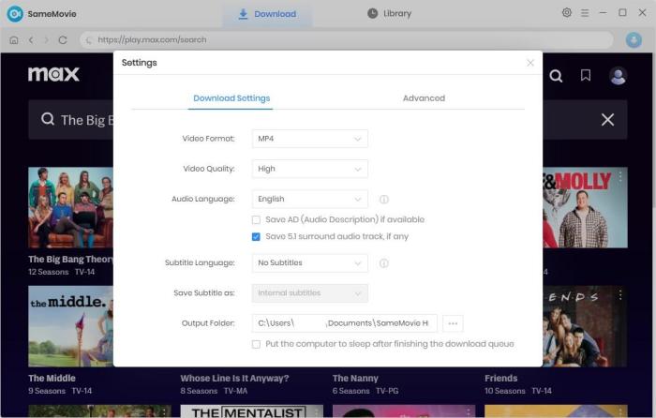This screenshot has height=418, width=656.
Task: Open the Video Format dropdown
Action: [310, 139]
